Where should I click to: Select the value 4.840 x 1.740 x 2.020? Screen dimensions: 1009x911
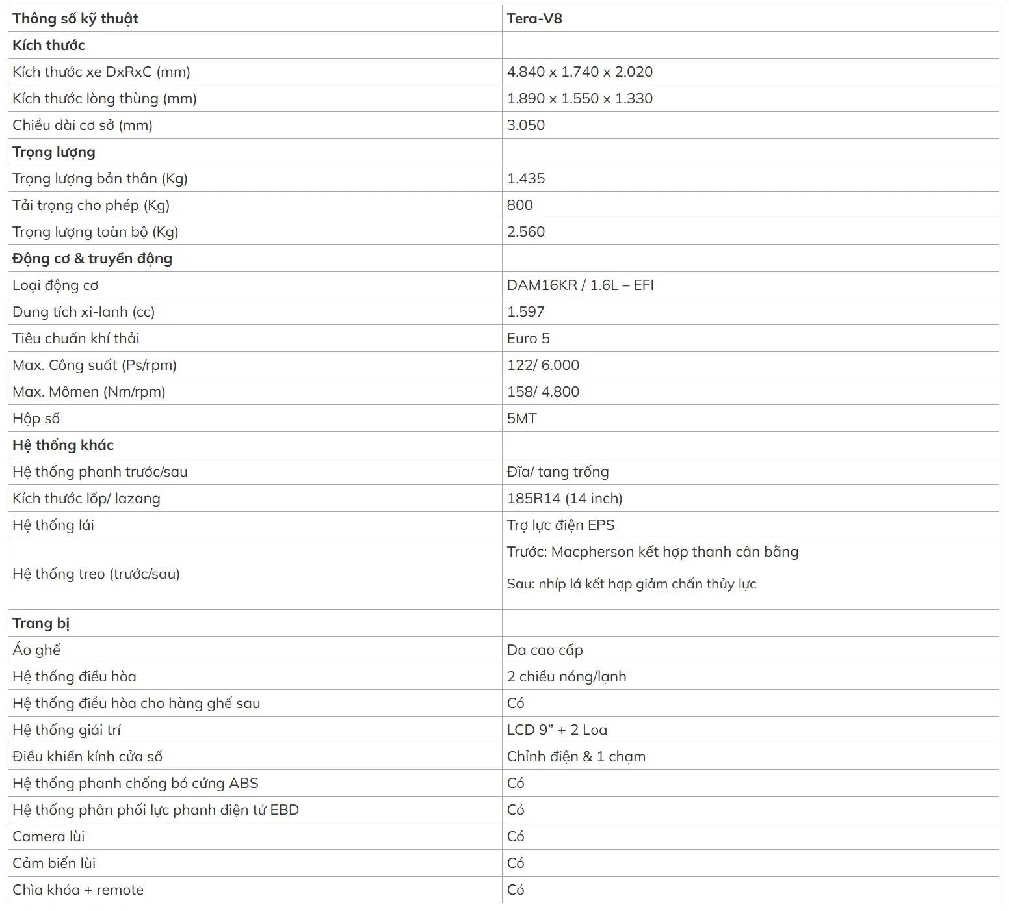[x=579, y=72]
